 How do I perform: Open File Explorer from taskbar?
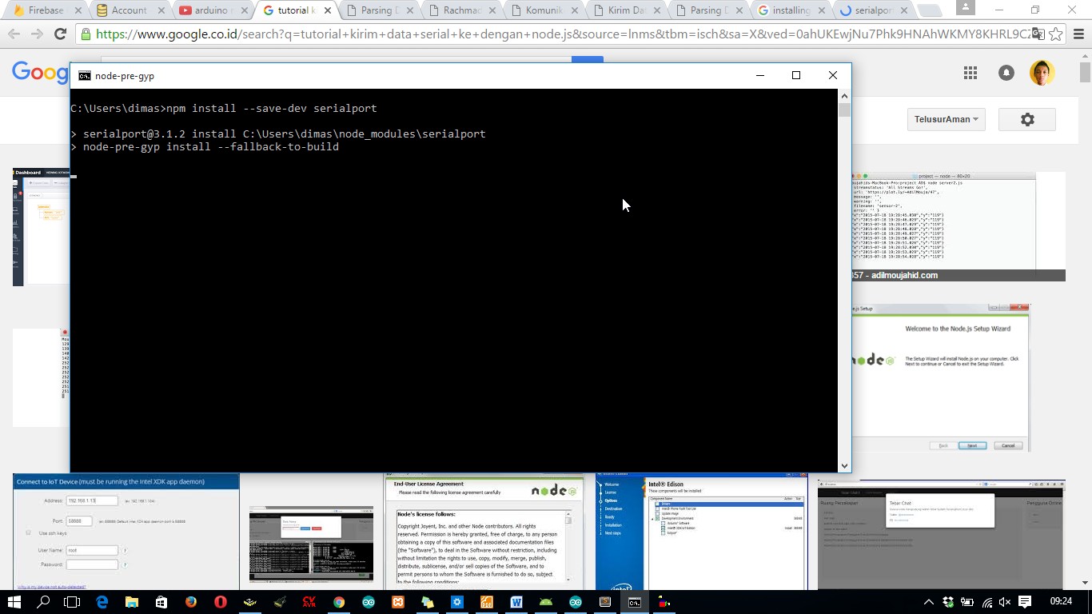tap(131, 602)
